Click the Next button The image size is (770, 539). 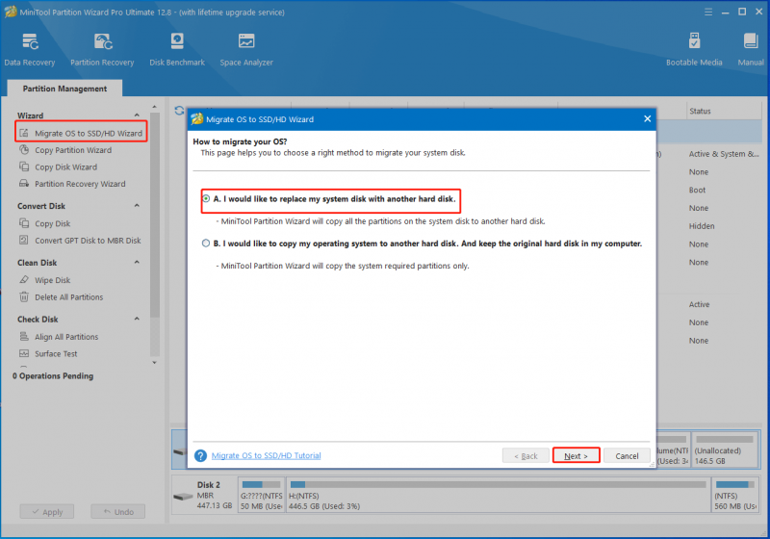tap(576, 456)
